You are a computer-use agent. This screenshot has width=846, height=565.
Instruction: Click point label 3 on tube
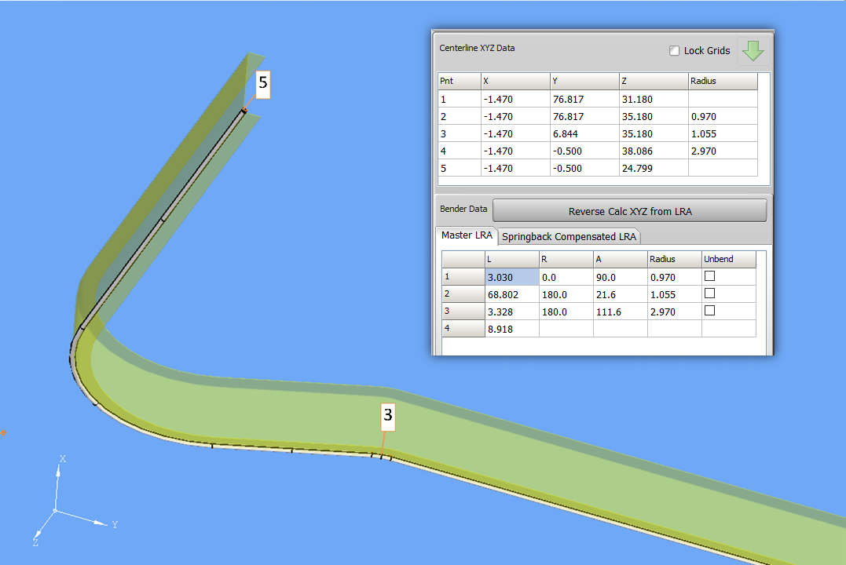coord(387,417)
